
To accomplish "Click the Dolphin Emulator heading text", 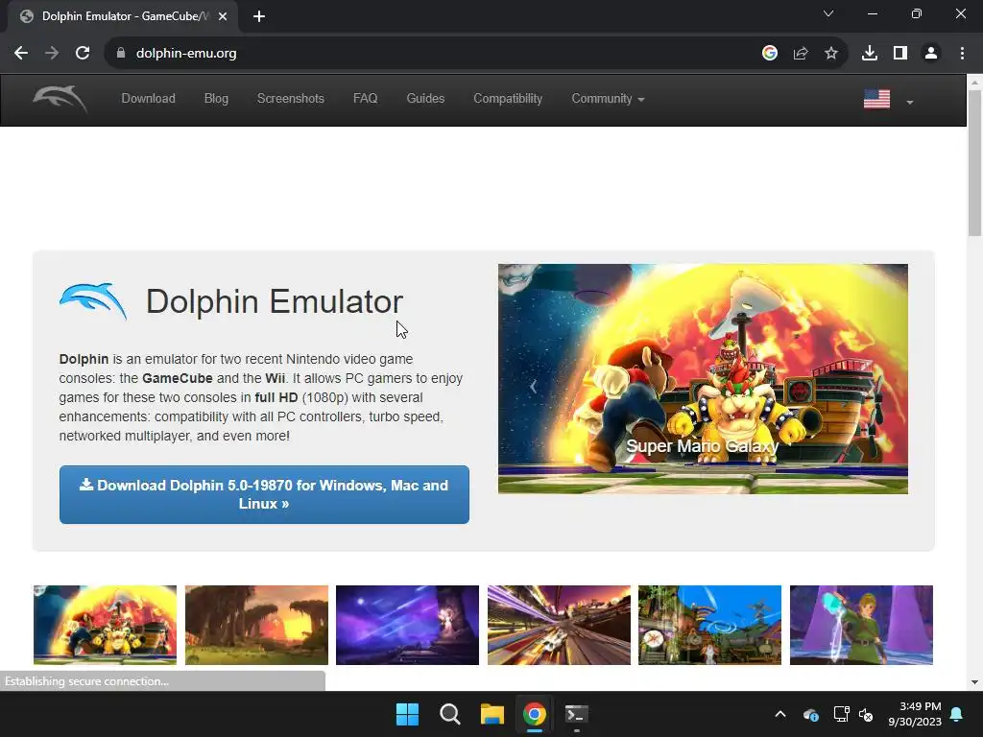I will tap(275, 301).
